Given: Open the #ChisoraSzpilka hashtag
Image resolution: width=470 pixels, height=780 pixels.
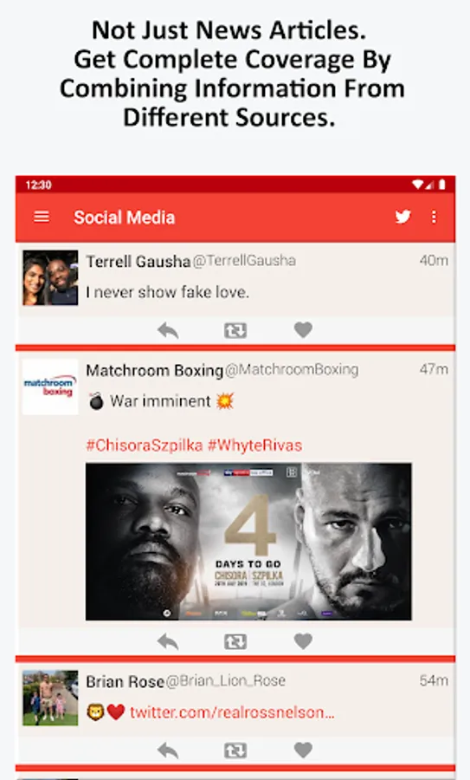Looking at the screenshot, I should click(x=145, y=445).
